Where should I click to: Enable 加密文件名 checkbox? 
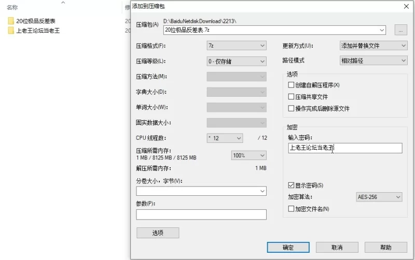(291, 209)
